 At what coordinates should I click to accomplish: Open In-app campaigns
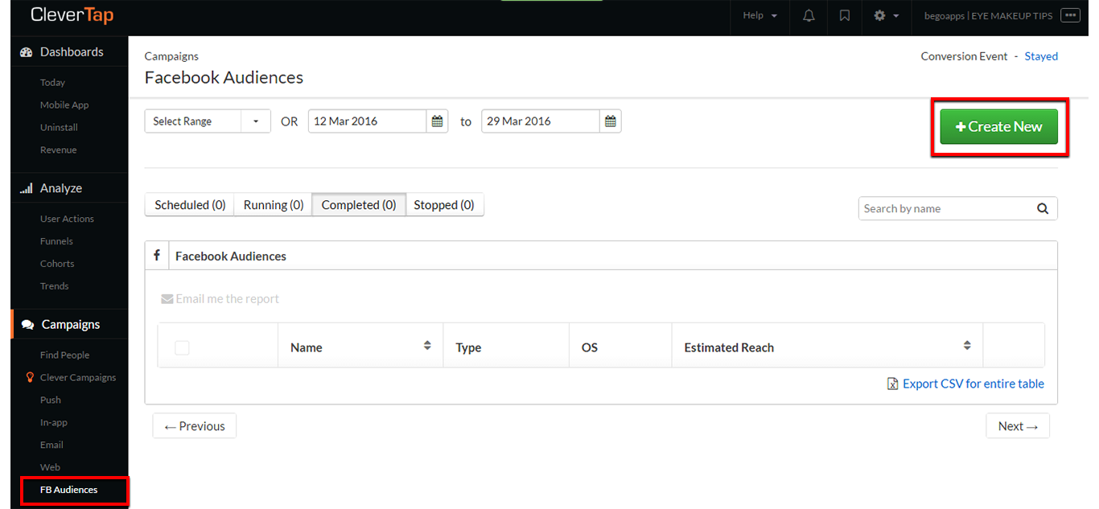coord(53,423)
